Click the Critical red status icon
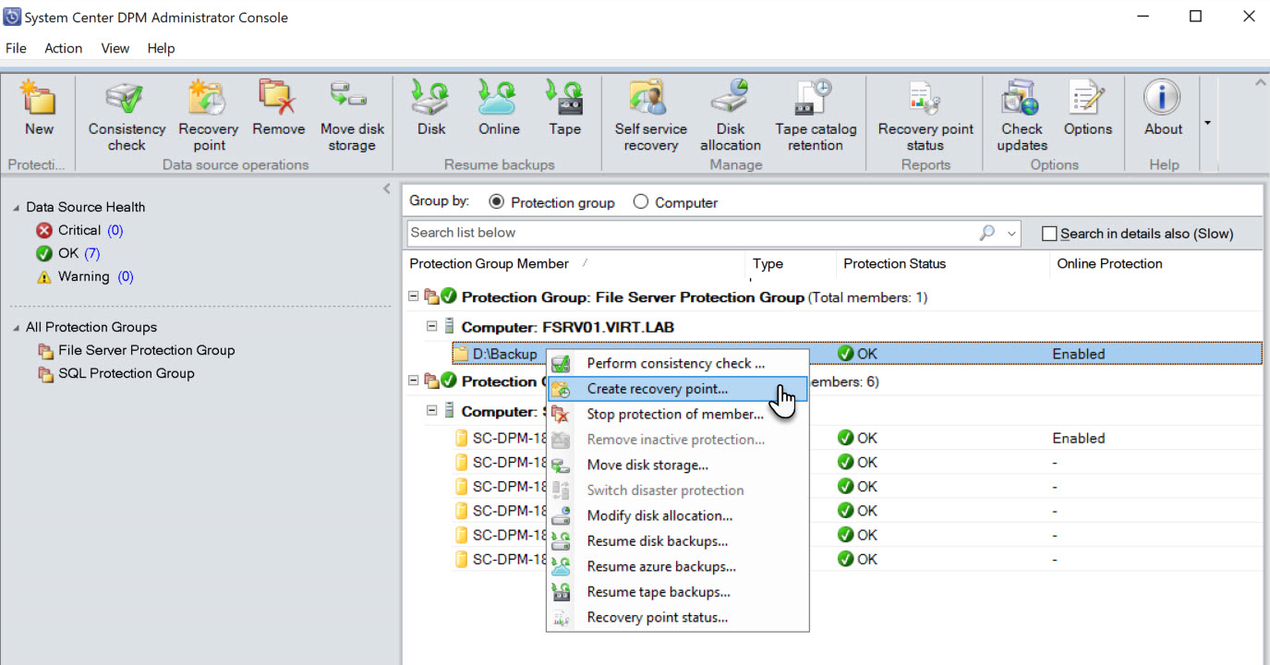 [x=43, y=230]
